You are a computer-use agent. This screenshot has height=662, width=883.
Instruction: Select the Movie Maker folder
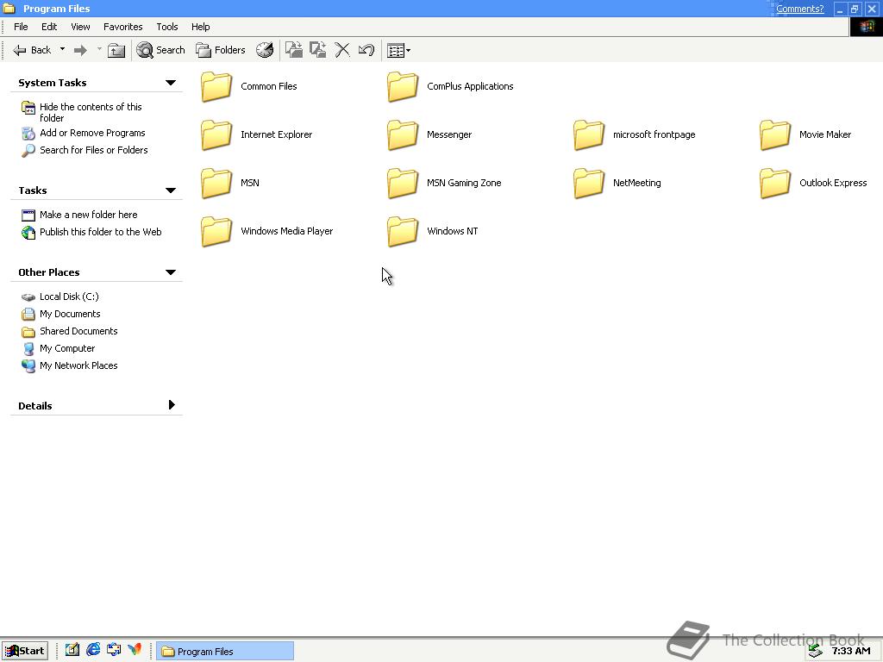806,135
